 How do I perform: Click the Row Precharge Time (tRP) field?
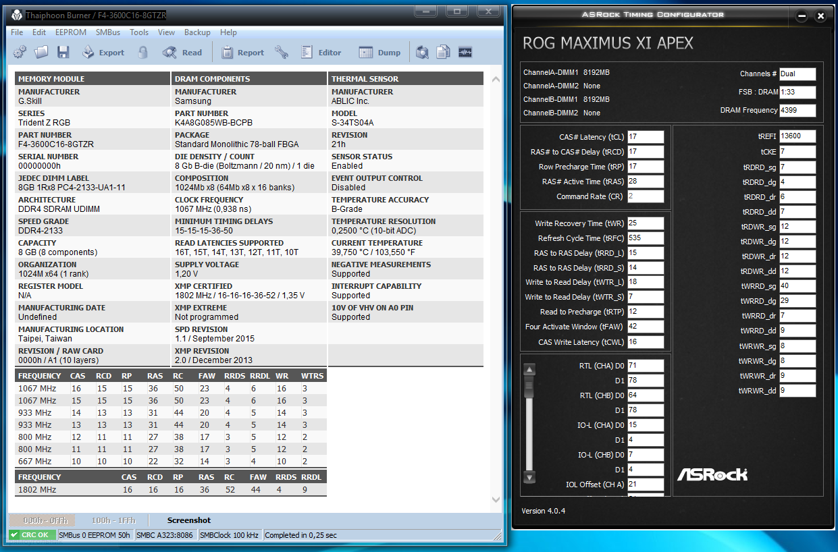click(646, 167)
